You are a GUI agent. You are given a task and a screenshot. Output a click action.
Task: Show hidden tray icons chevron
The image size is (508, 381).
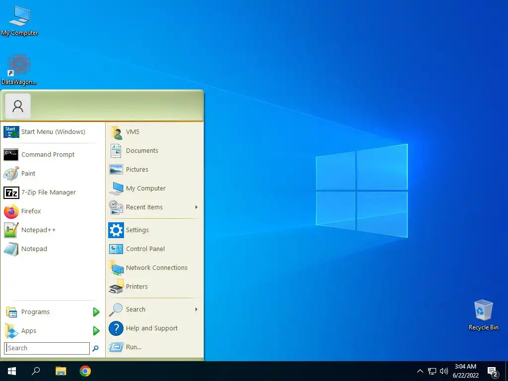(x=420, y=371)
